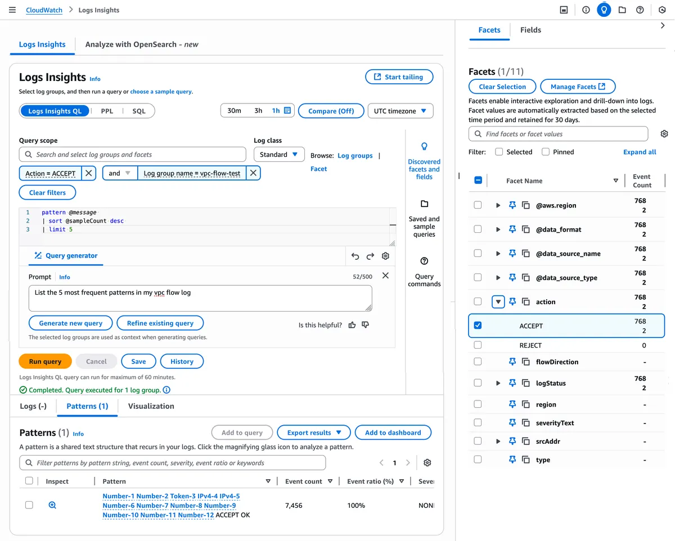The width and height of the screenshot is (675, 541).
Task: Inspect the pattern with the magnifying glass icon
Action: (x=52, y=504)
